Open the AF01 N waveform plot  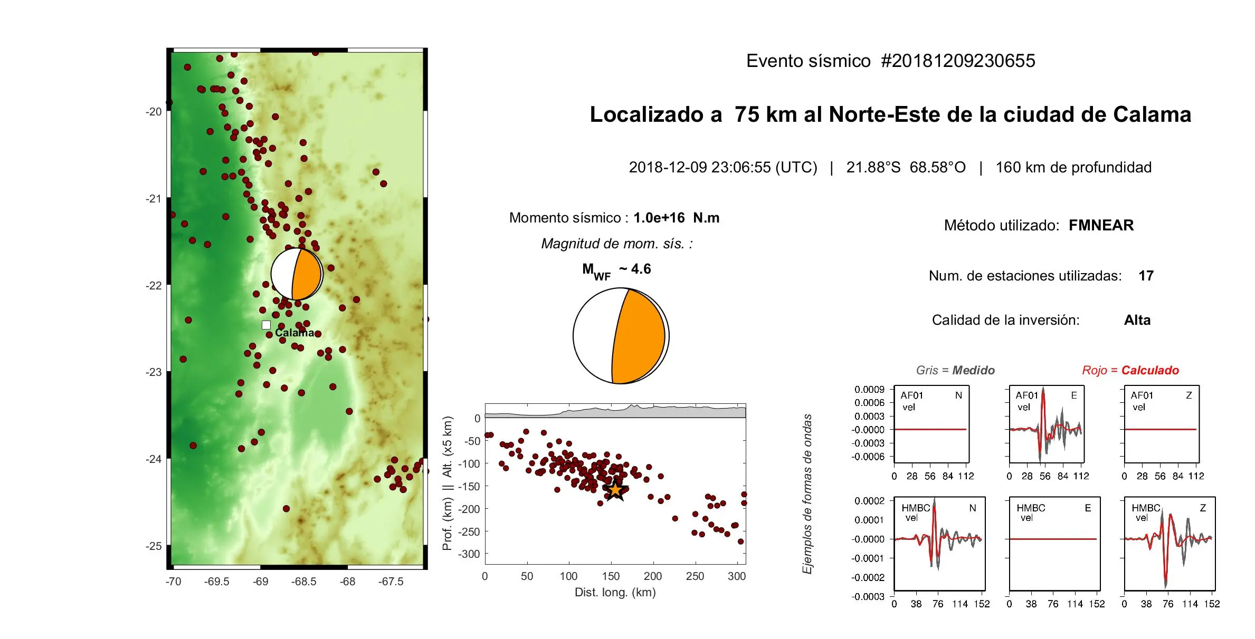931,424
